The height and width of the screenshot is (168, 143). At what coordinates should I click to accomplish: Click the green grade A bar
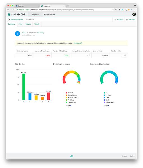click(24, 87)
